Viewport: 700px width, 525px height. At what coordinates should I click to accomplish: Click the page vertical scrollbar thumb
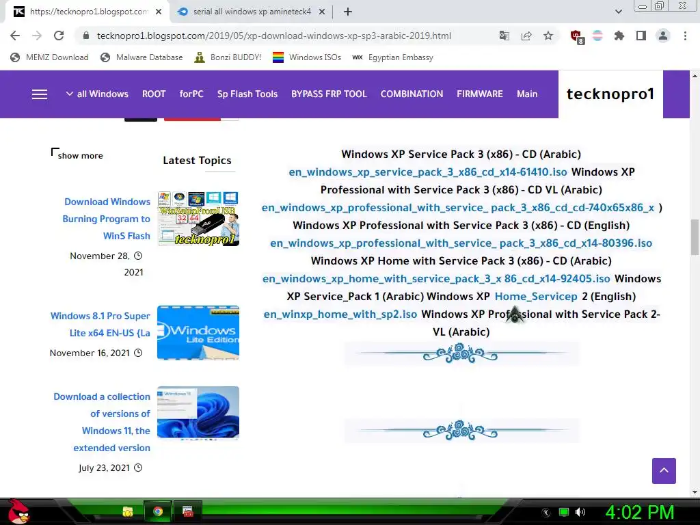pyautogui.click(x=695, y=237)
